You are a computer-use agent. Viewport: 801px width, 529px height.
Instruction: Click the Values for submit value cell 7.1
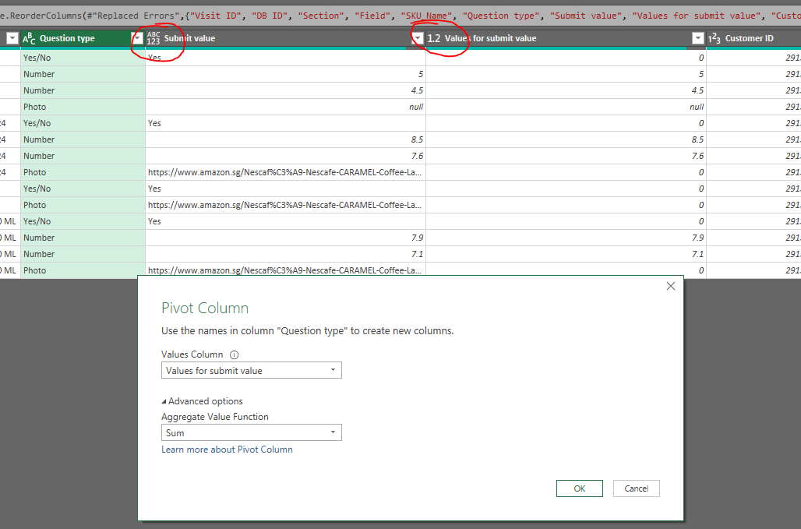[566, 254]
